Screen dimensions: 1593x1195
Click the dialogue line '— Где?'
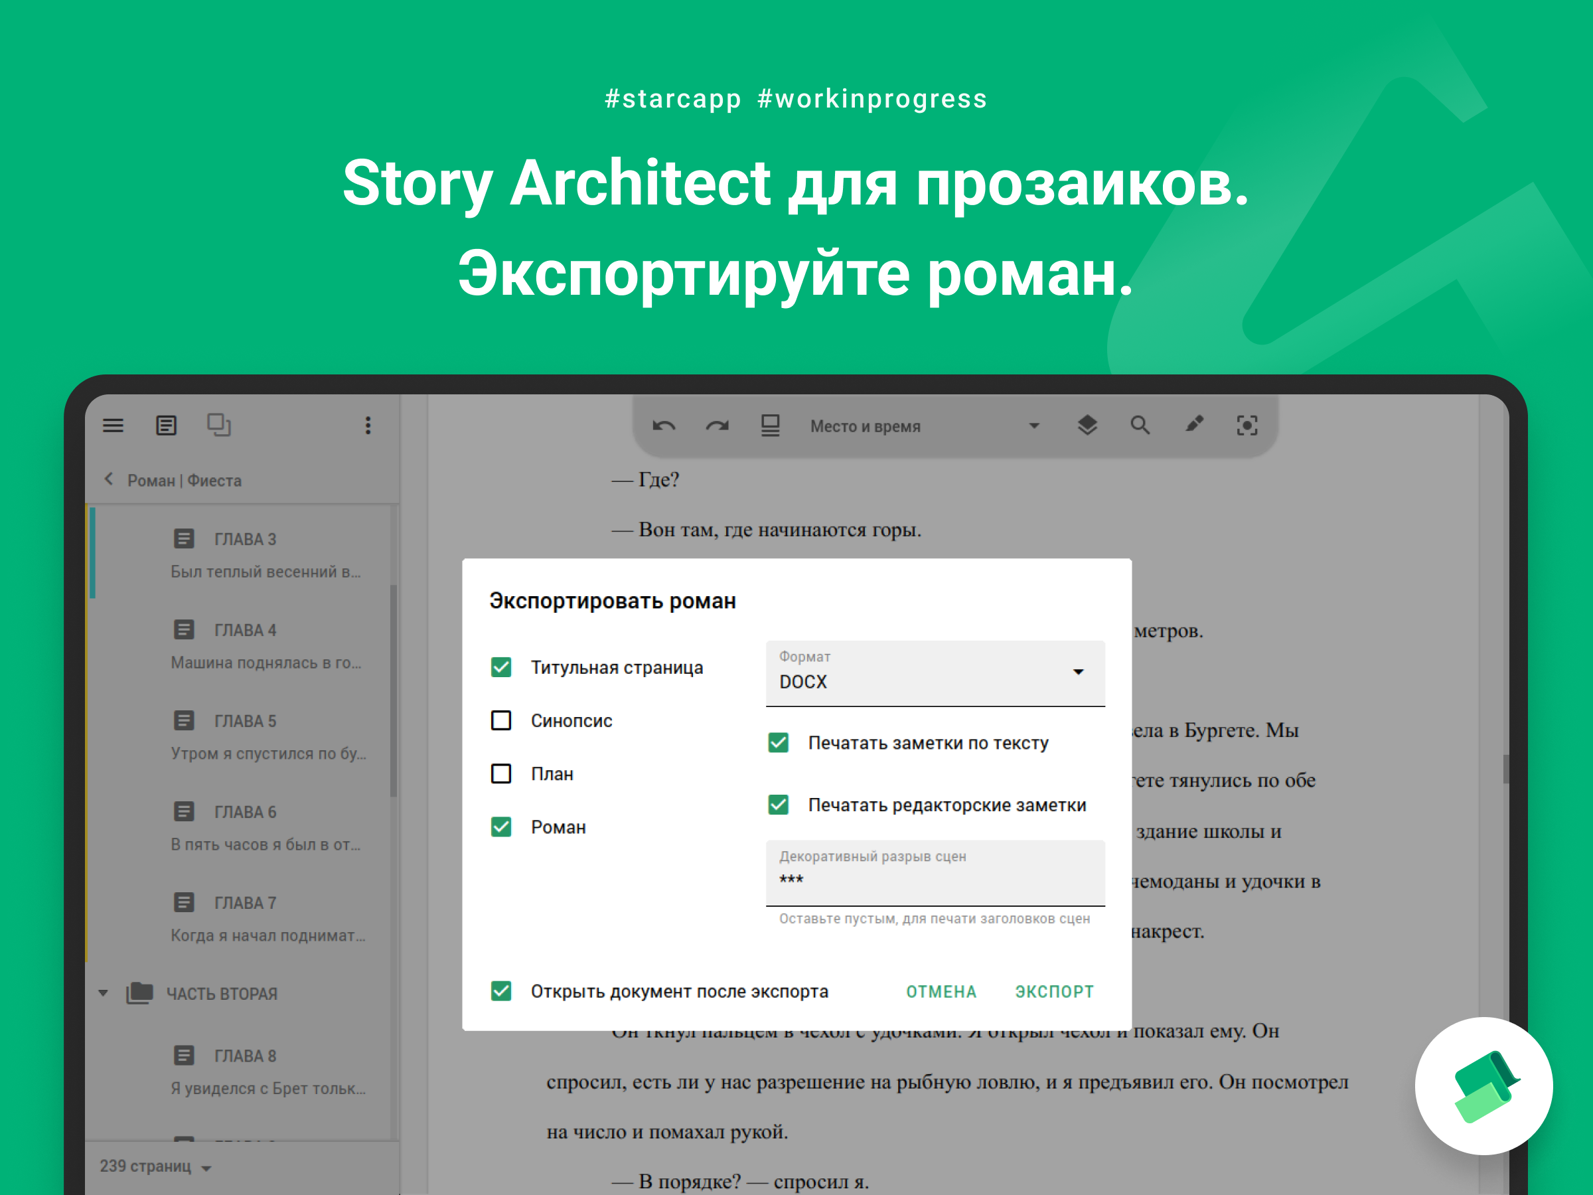click(x=645, y=480)
